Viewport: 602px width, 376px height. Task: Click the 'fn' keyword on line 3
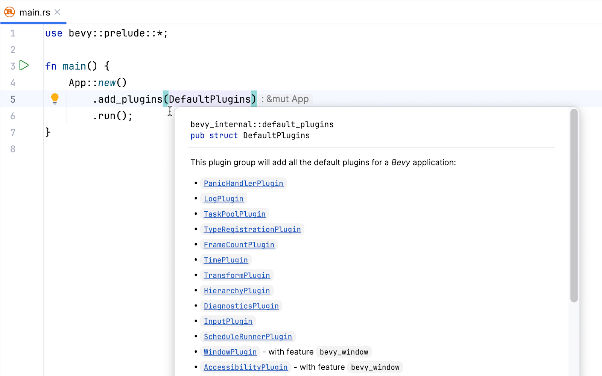click(x=51, y=66)
